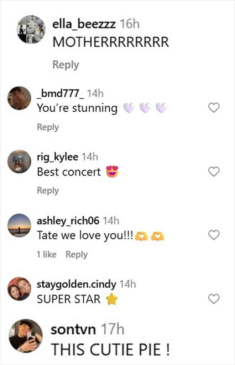Click the sontvn username
The width and height of the screenshot is (235, 365).
73,330
